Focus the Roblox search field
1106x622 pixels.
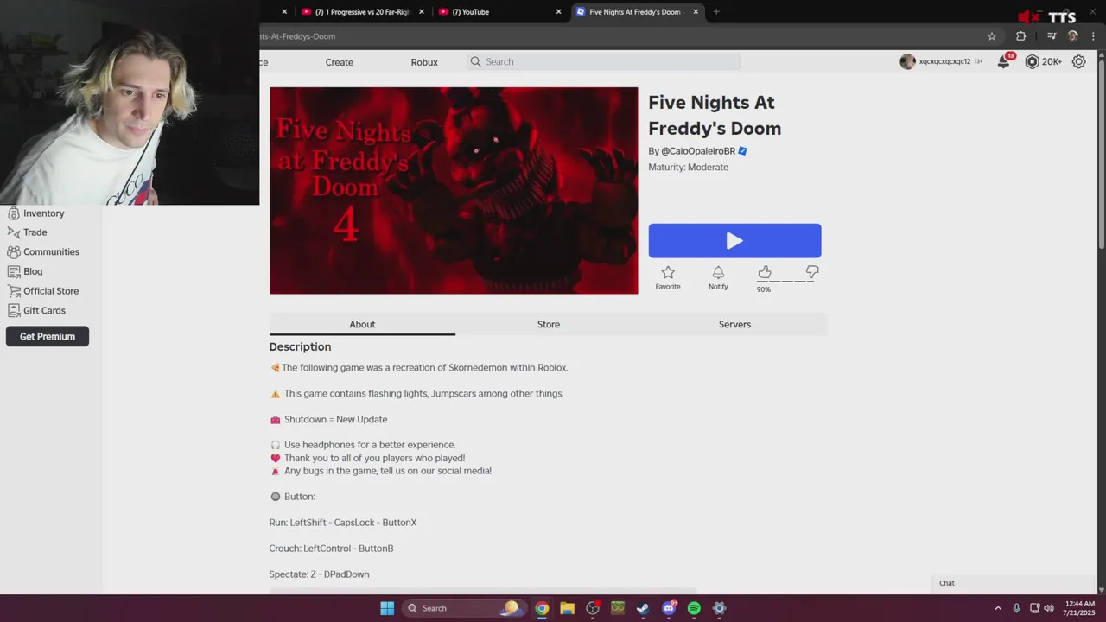603,62
